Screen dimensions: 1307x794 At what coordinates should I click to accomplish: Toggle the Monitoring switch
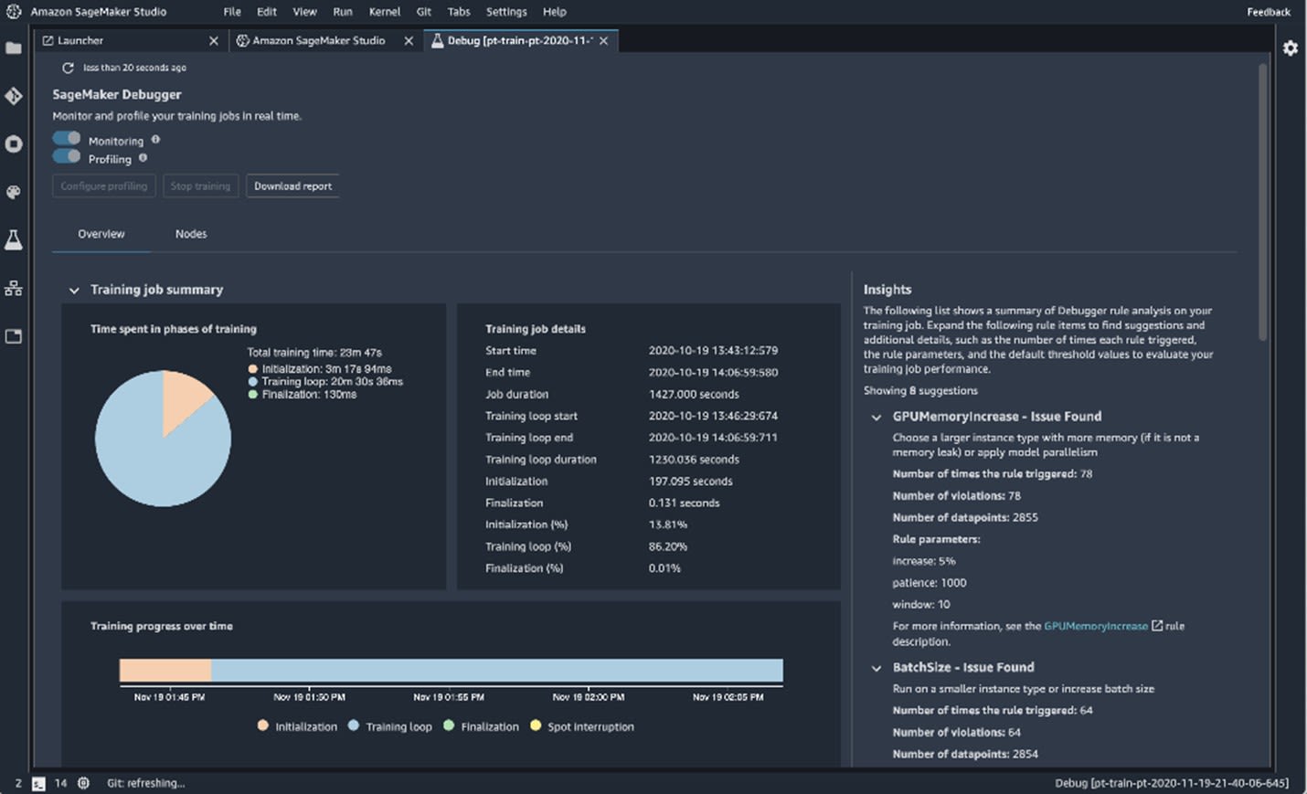(67, 138)
